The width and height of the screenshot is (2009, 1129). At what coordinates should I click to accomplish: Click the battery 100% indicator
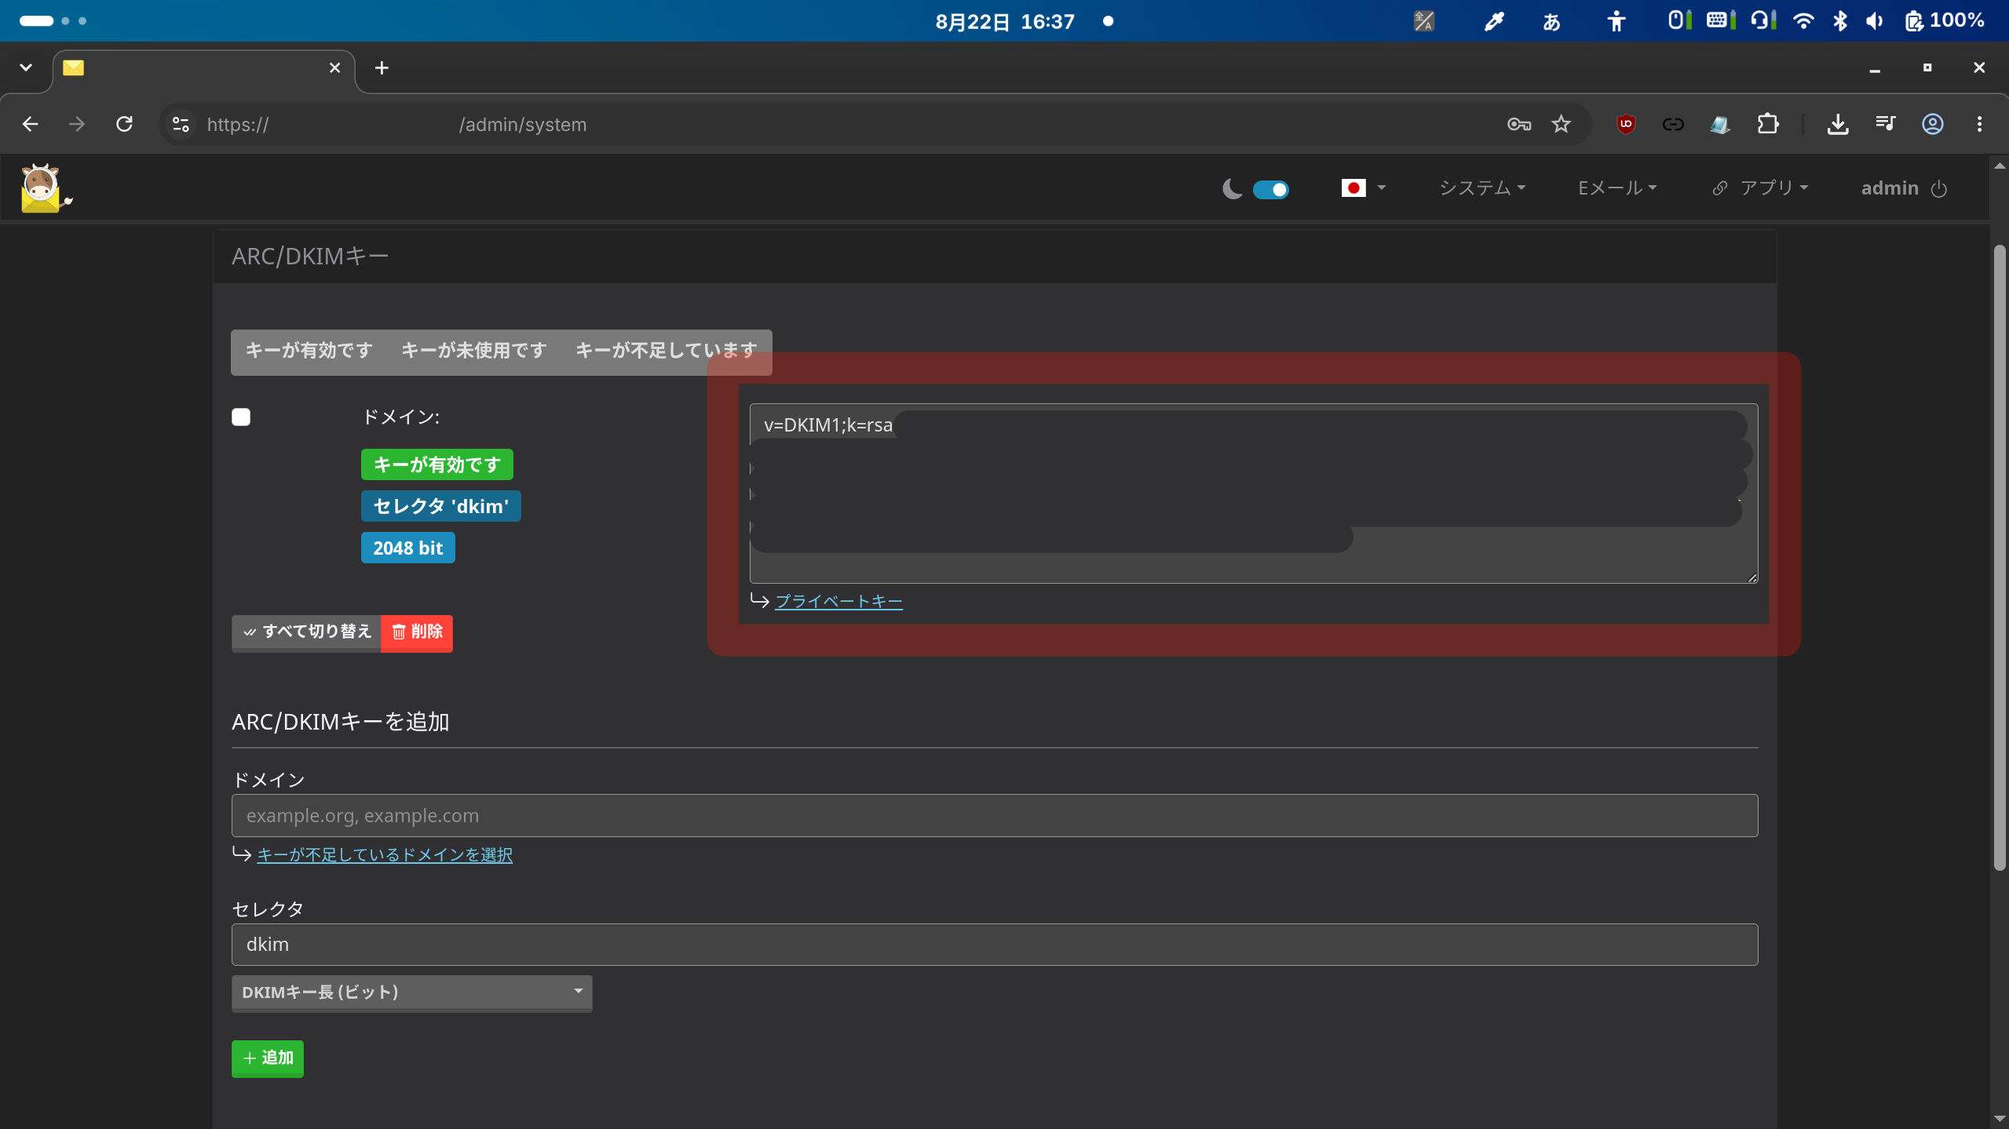tap(1945, 21)
